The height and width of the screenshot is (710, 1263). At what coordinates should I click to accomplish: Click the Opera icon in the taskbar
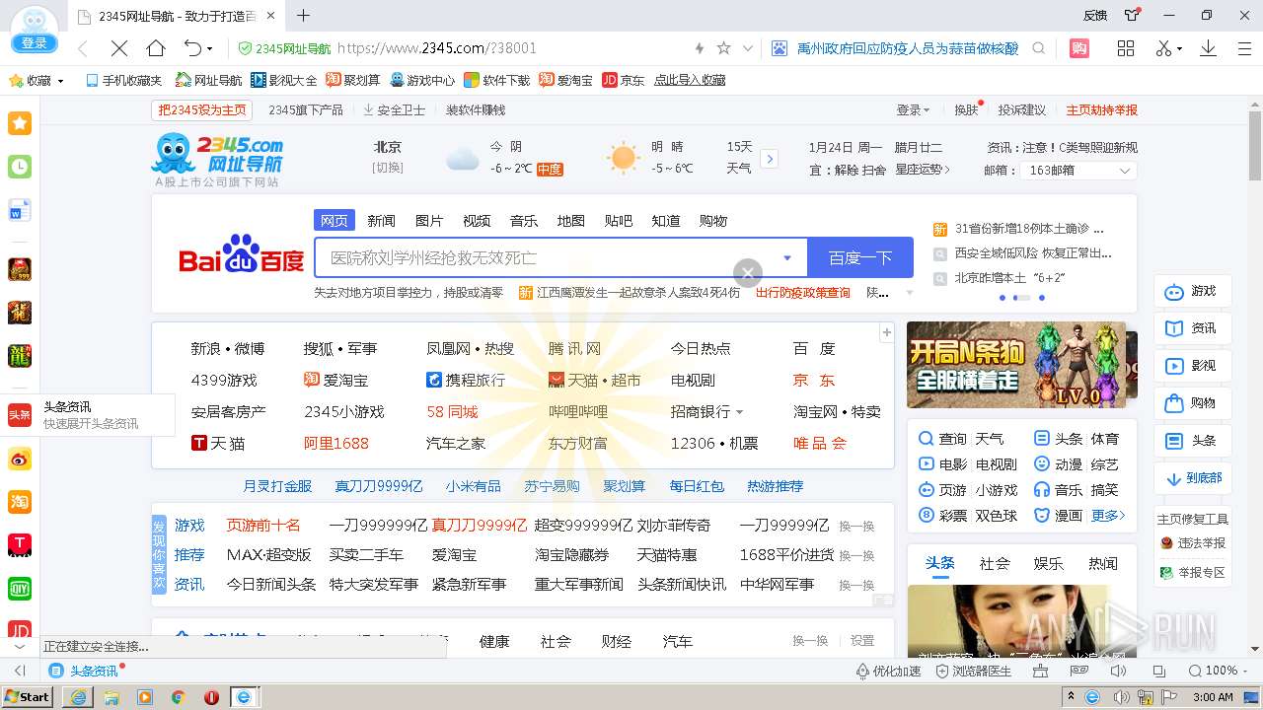pyautogui.click(x=211, y=697)
